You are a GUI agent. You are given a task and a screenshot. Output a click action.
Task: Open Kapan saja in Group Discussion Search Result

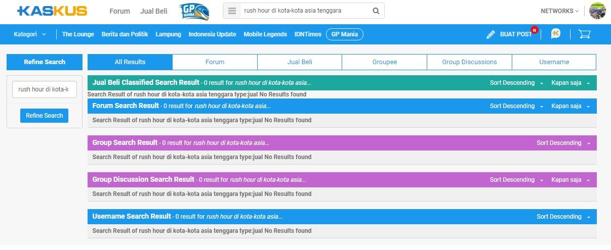pyautogui.click(x=571, y=180)
